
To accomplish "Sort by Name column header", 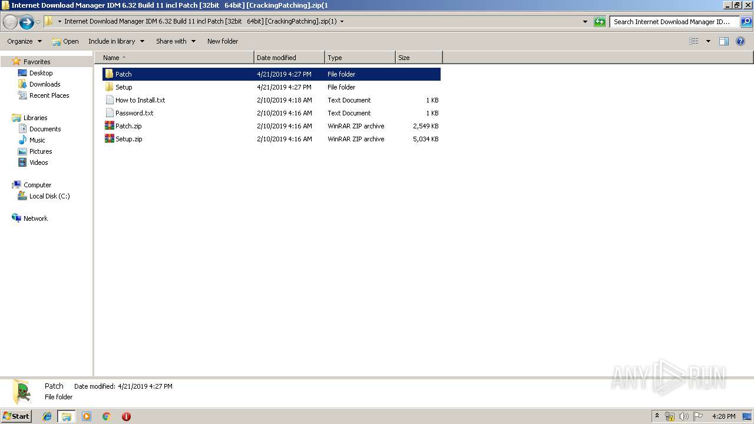I will tap(174, 58).
